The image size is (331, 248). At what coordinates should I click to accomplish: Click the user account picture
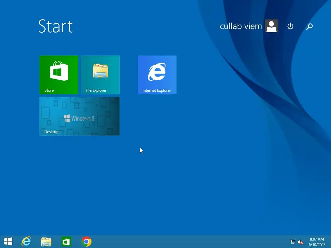coord(272,26)
